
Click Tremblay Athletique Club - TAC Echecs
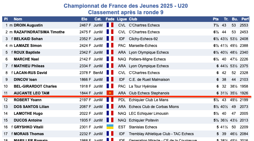click(161, 134)
